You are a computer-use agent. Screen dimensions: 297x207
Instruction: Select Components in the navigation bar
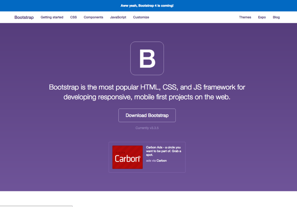(x=93, y=17)
